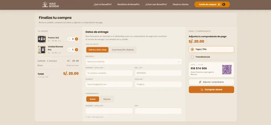Click the Comprar ahora button
Image resolution: width=271 pixels, height=125 pixels.
click(211, 90)
